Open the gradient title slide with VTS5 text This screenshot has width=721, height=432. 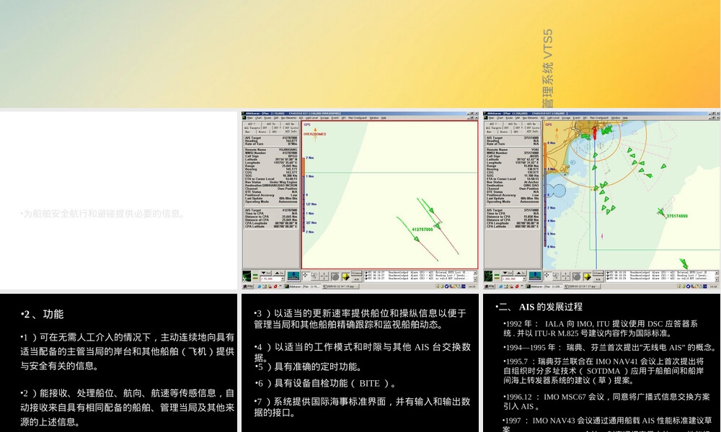pyautogui.click(x=360, y=54)
